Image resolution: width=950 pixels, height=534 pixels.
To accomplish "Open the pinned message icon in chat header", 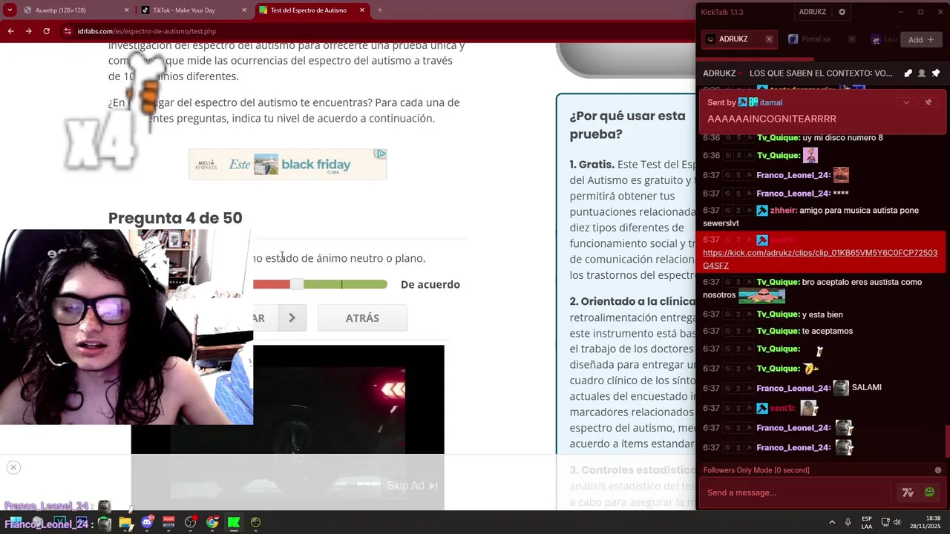I will [x=935, y=73].
